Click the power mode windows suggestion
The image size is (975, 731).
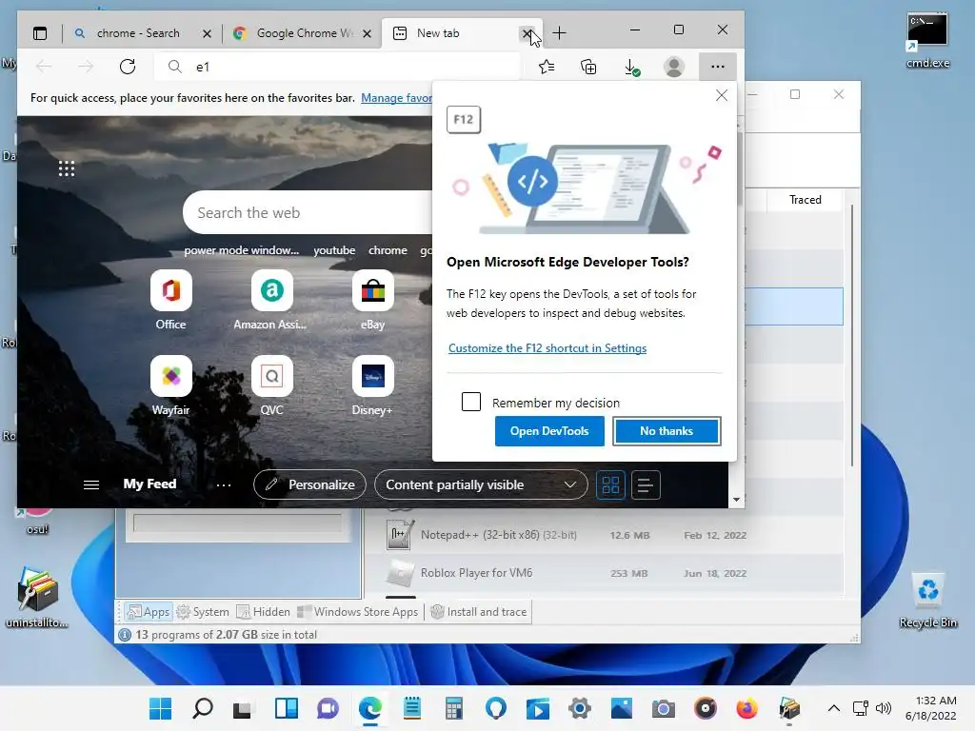pyautogui.click(x=241, y=250)
